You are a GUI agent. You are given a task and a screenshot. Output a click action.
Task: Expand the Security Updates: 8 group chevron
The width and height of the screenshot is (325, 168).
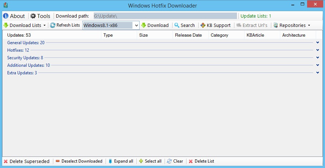click(x=318, y=57)
